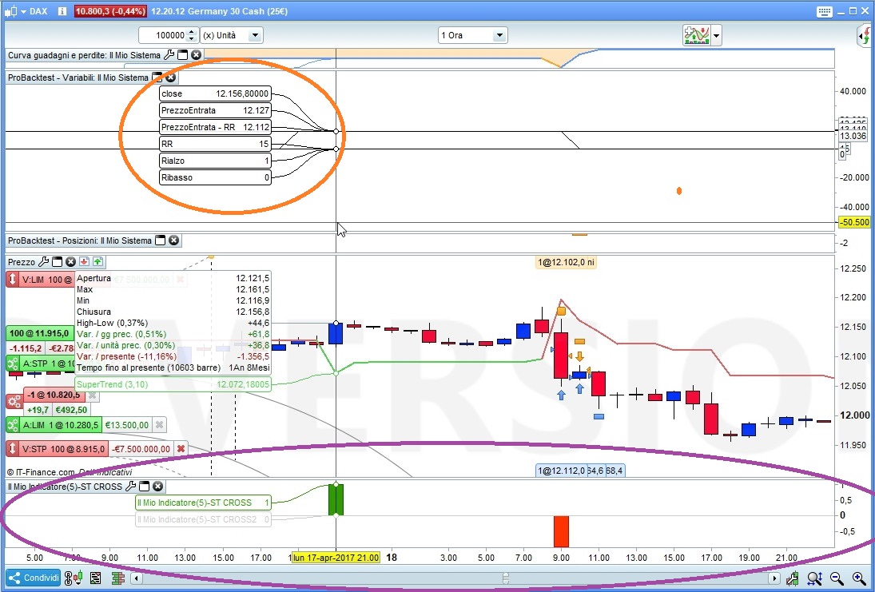
Task: Click the green ST CROSS histogram bar
Action: [x=336, y=499]
